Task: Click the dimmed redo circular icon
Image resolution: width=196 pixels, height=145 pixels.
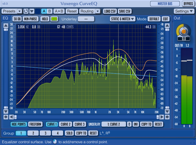Action: 37,11
